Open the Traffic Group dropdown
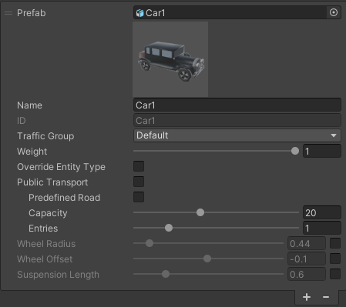 [x=237, y=135]
